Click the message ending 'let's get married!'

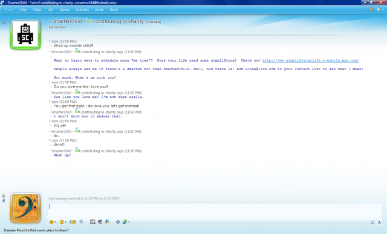[96, 106]
